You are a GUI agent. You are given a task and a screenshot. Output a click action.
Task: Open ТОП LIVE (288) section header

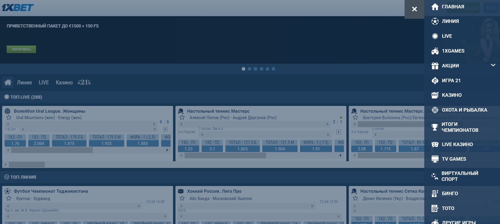tap(26, 97)
